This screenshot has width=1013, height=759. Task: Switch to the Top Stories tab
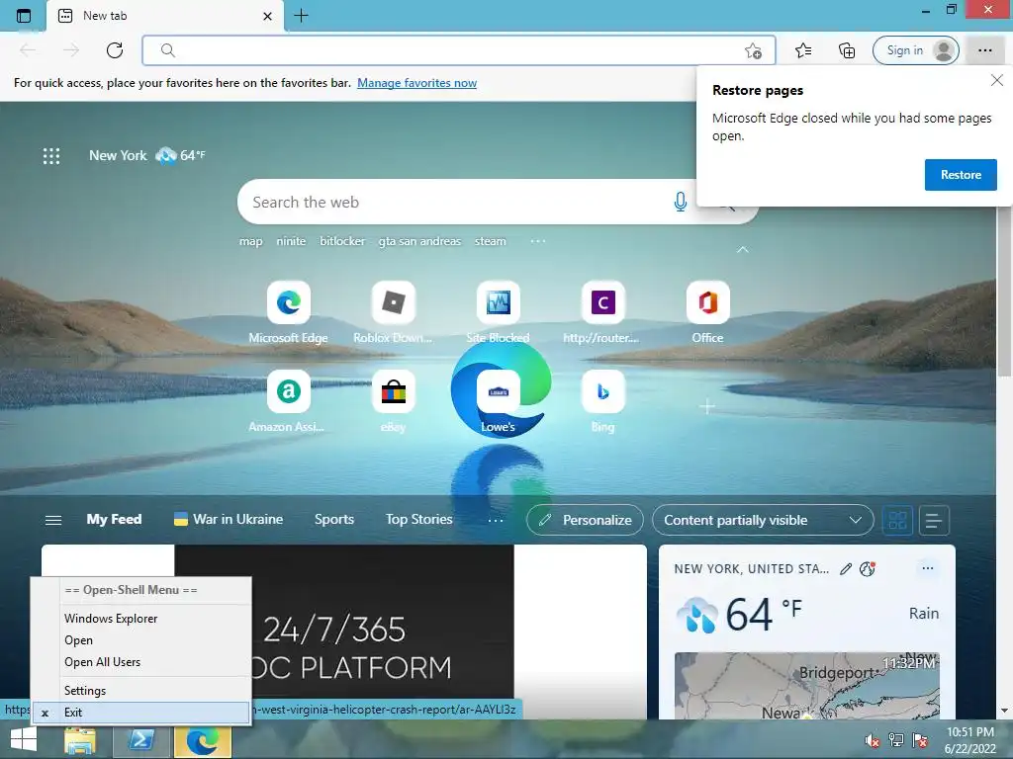pos(418,520)
